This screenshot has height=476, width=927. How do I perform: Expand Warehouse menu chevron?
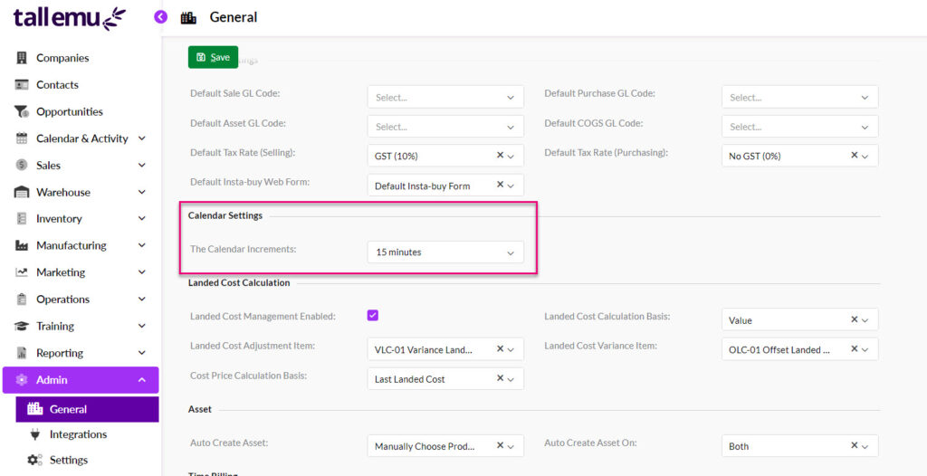tap(142, 192)
